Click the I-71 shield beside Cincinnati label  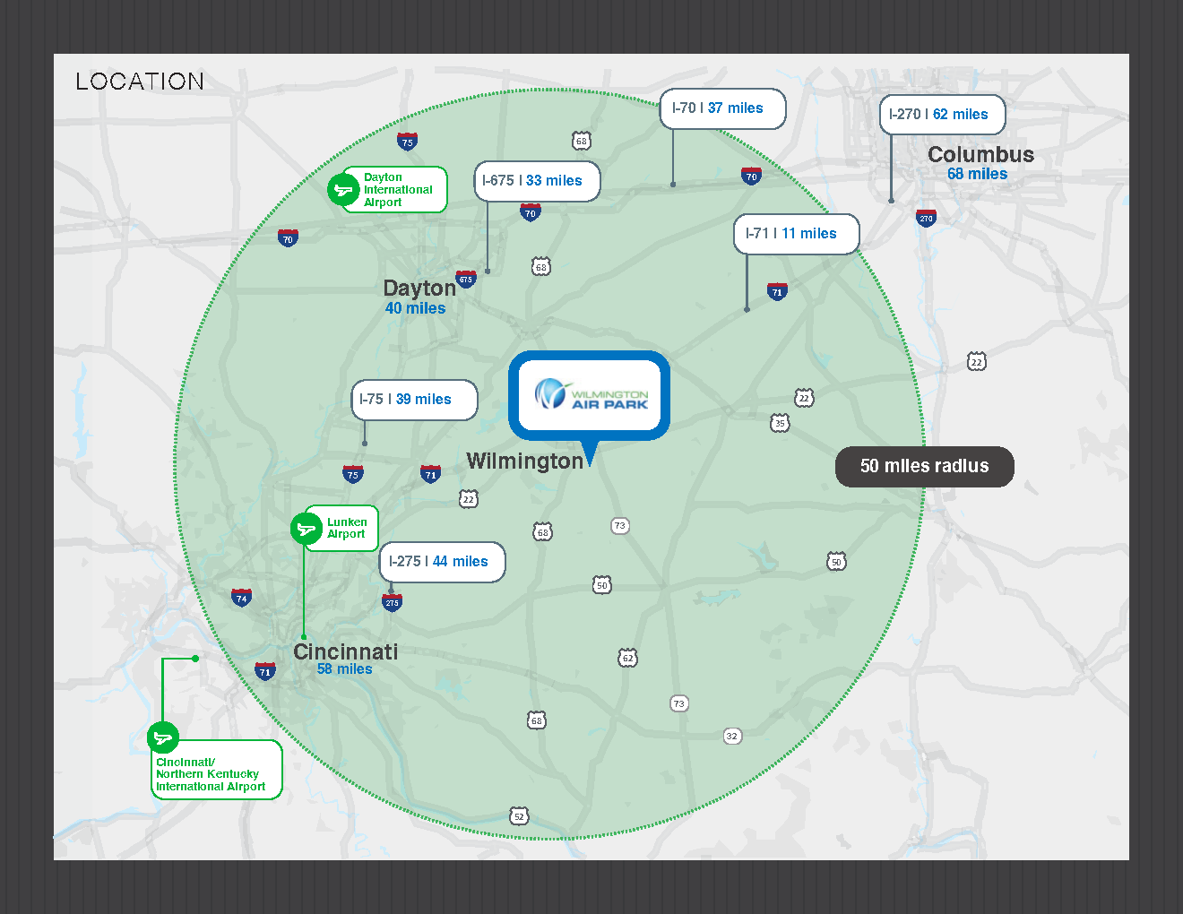264,671
